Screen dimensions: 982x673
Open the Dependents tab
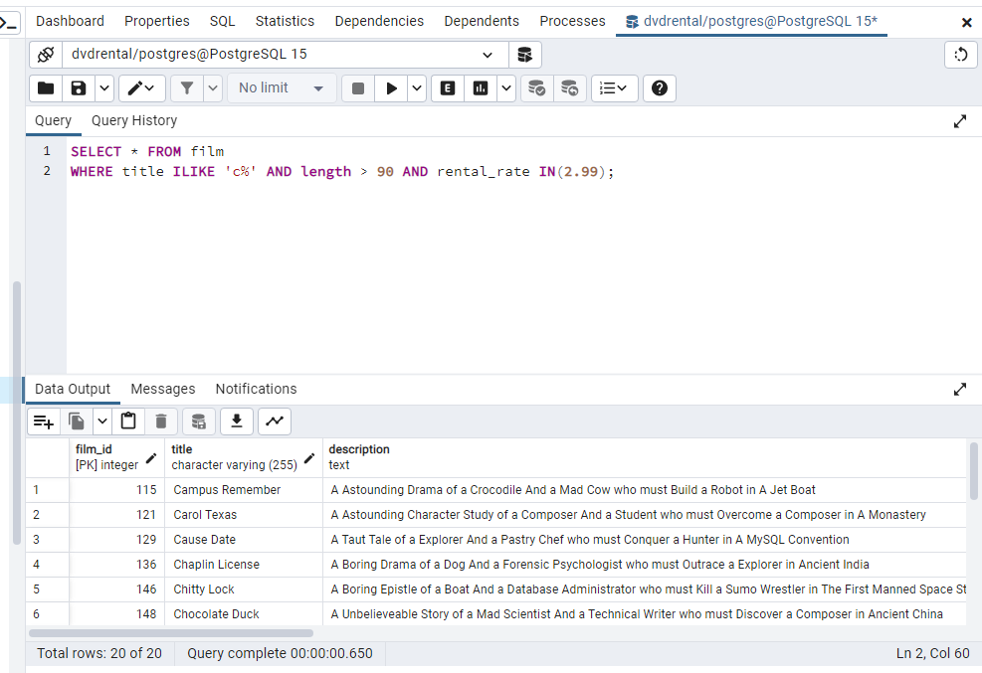click(482, 21)
